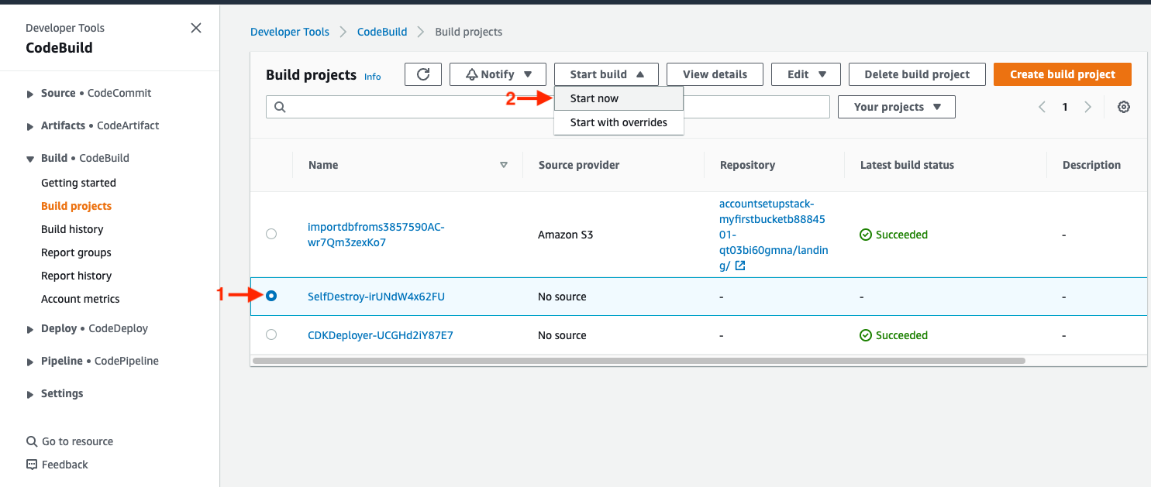Open Getting started in sidebar
1151x487 pixels.
tap(78, 183)
